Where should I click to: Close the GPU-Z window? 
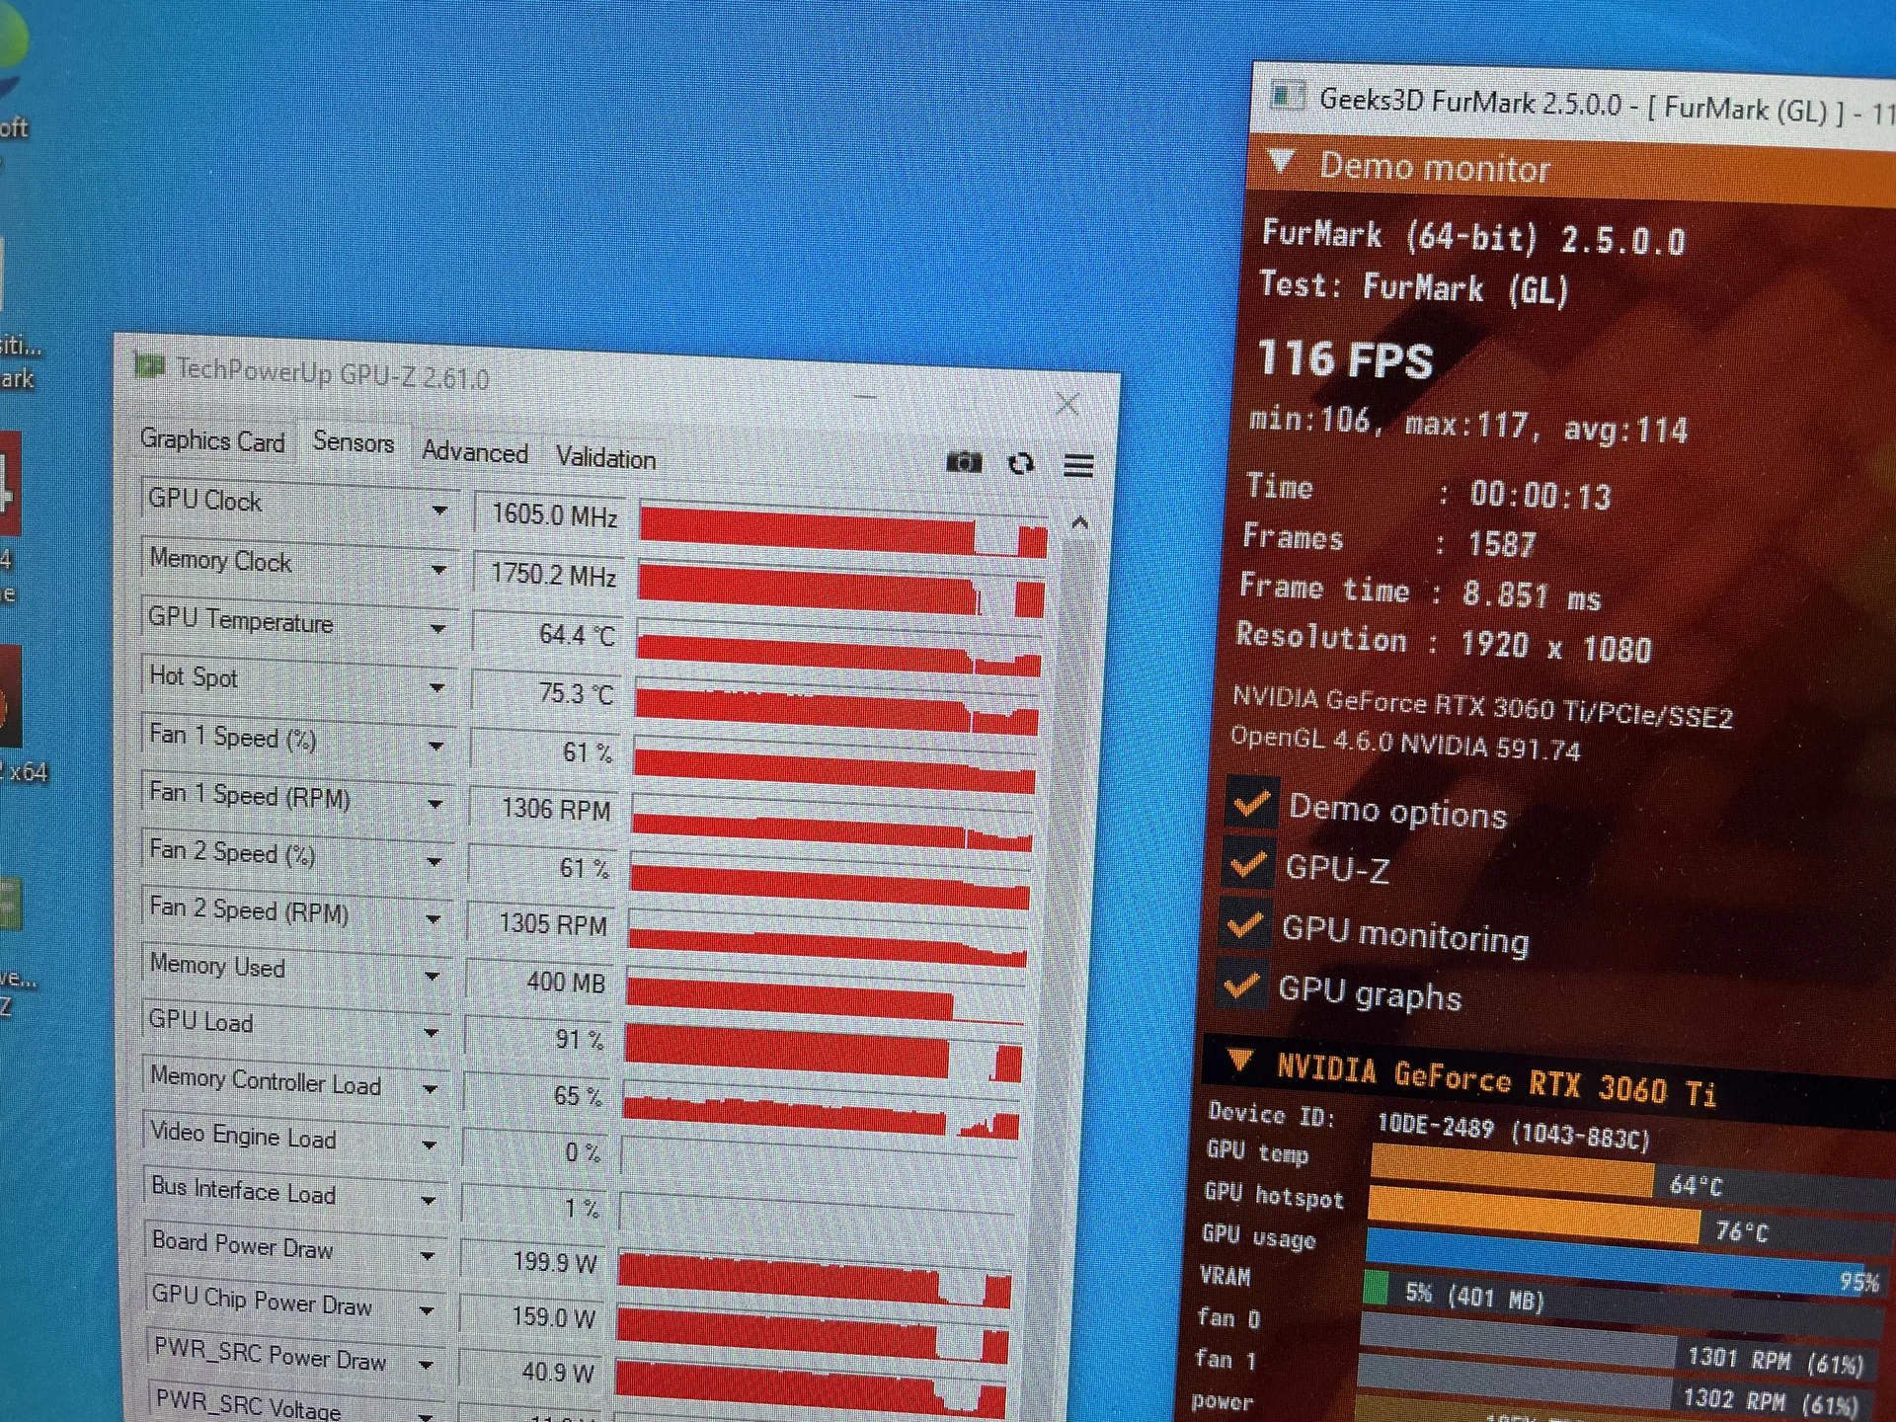[1067, 403]
